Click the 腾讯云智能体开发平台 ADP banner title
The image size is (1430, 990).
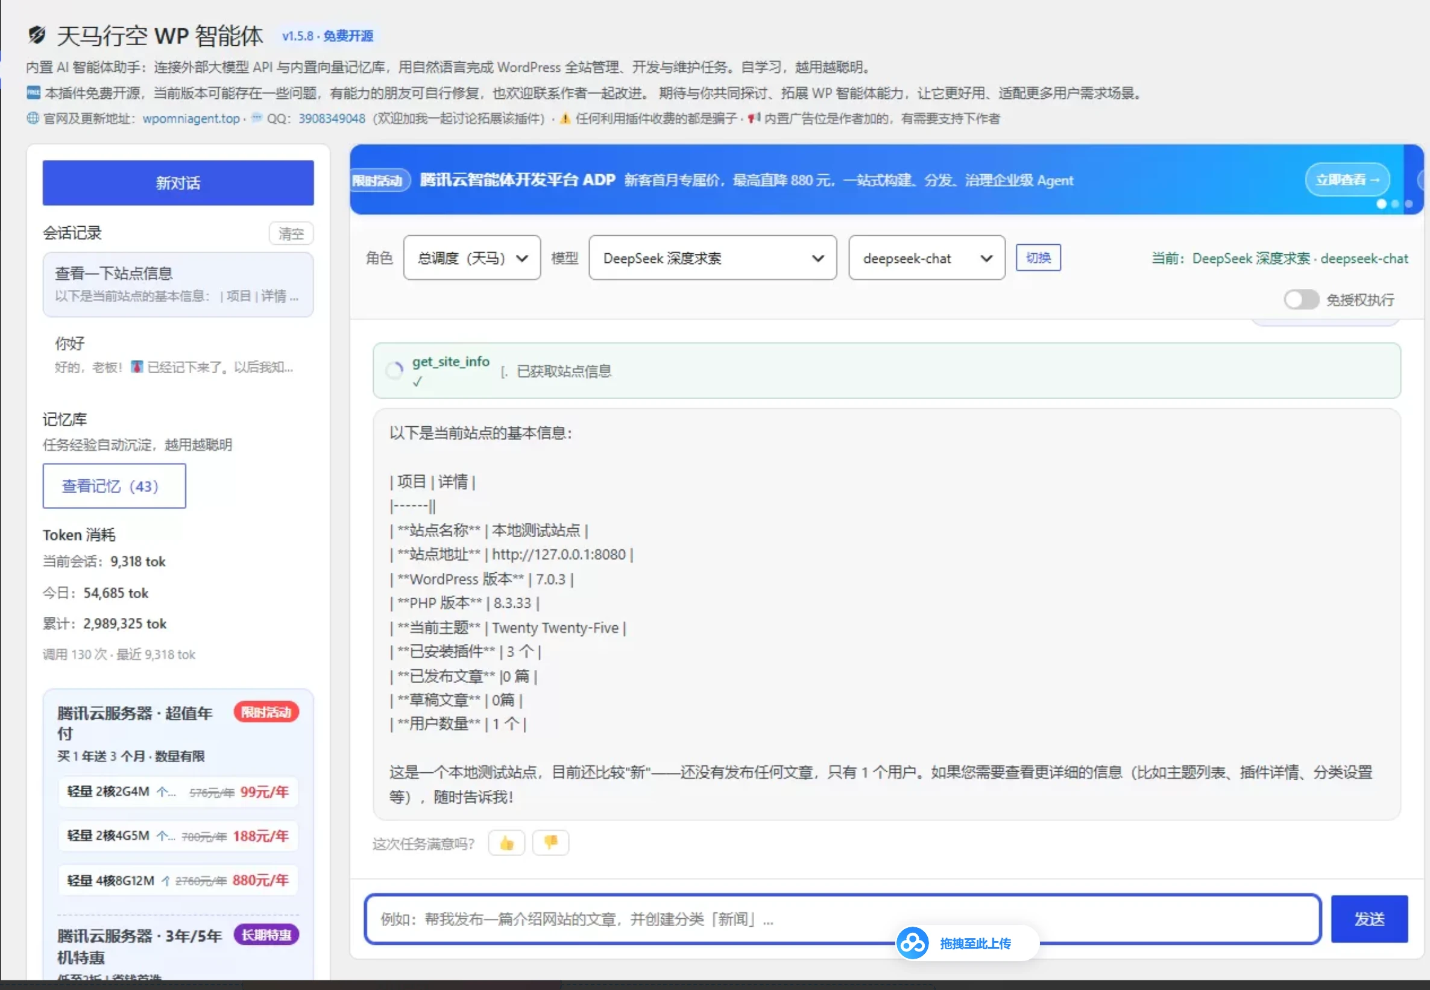pyautogui.click(x=517, y=180)
